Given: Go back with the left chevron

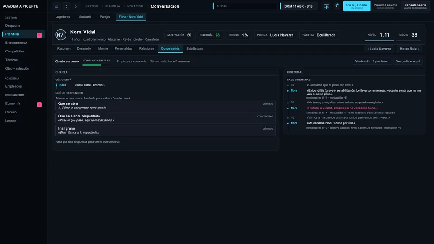Looking at the screenshot, I should tap(66, 6).
